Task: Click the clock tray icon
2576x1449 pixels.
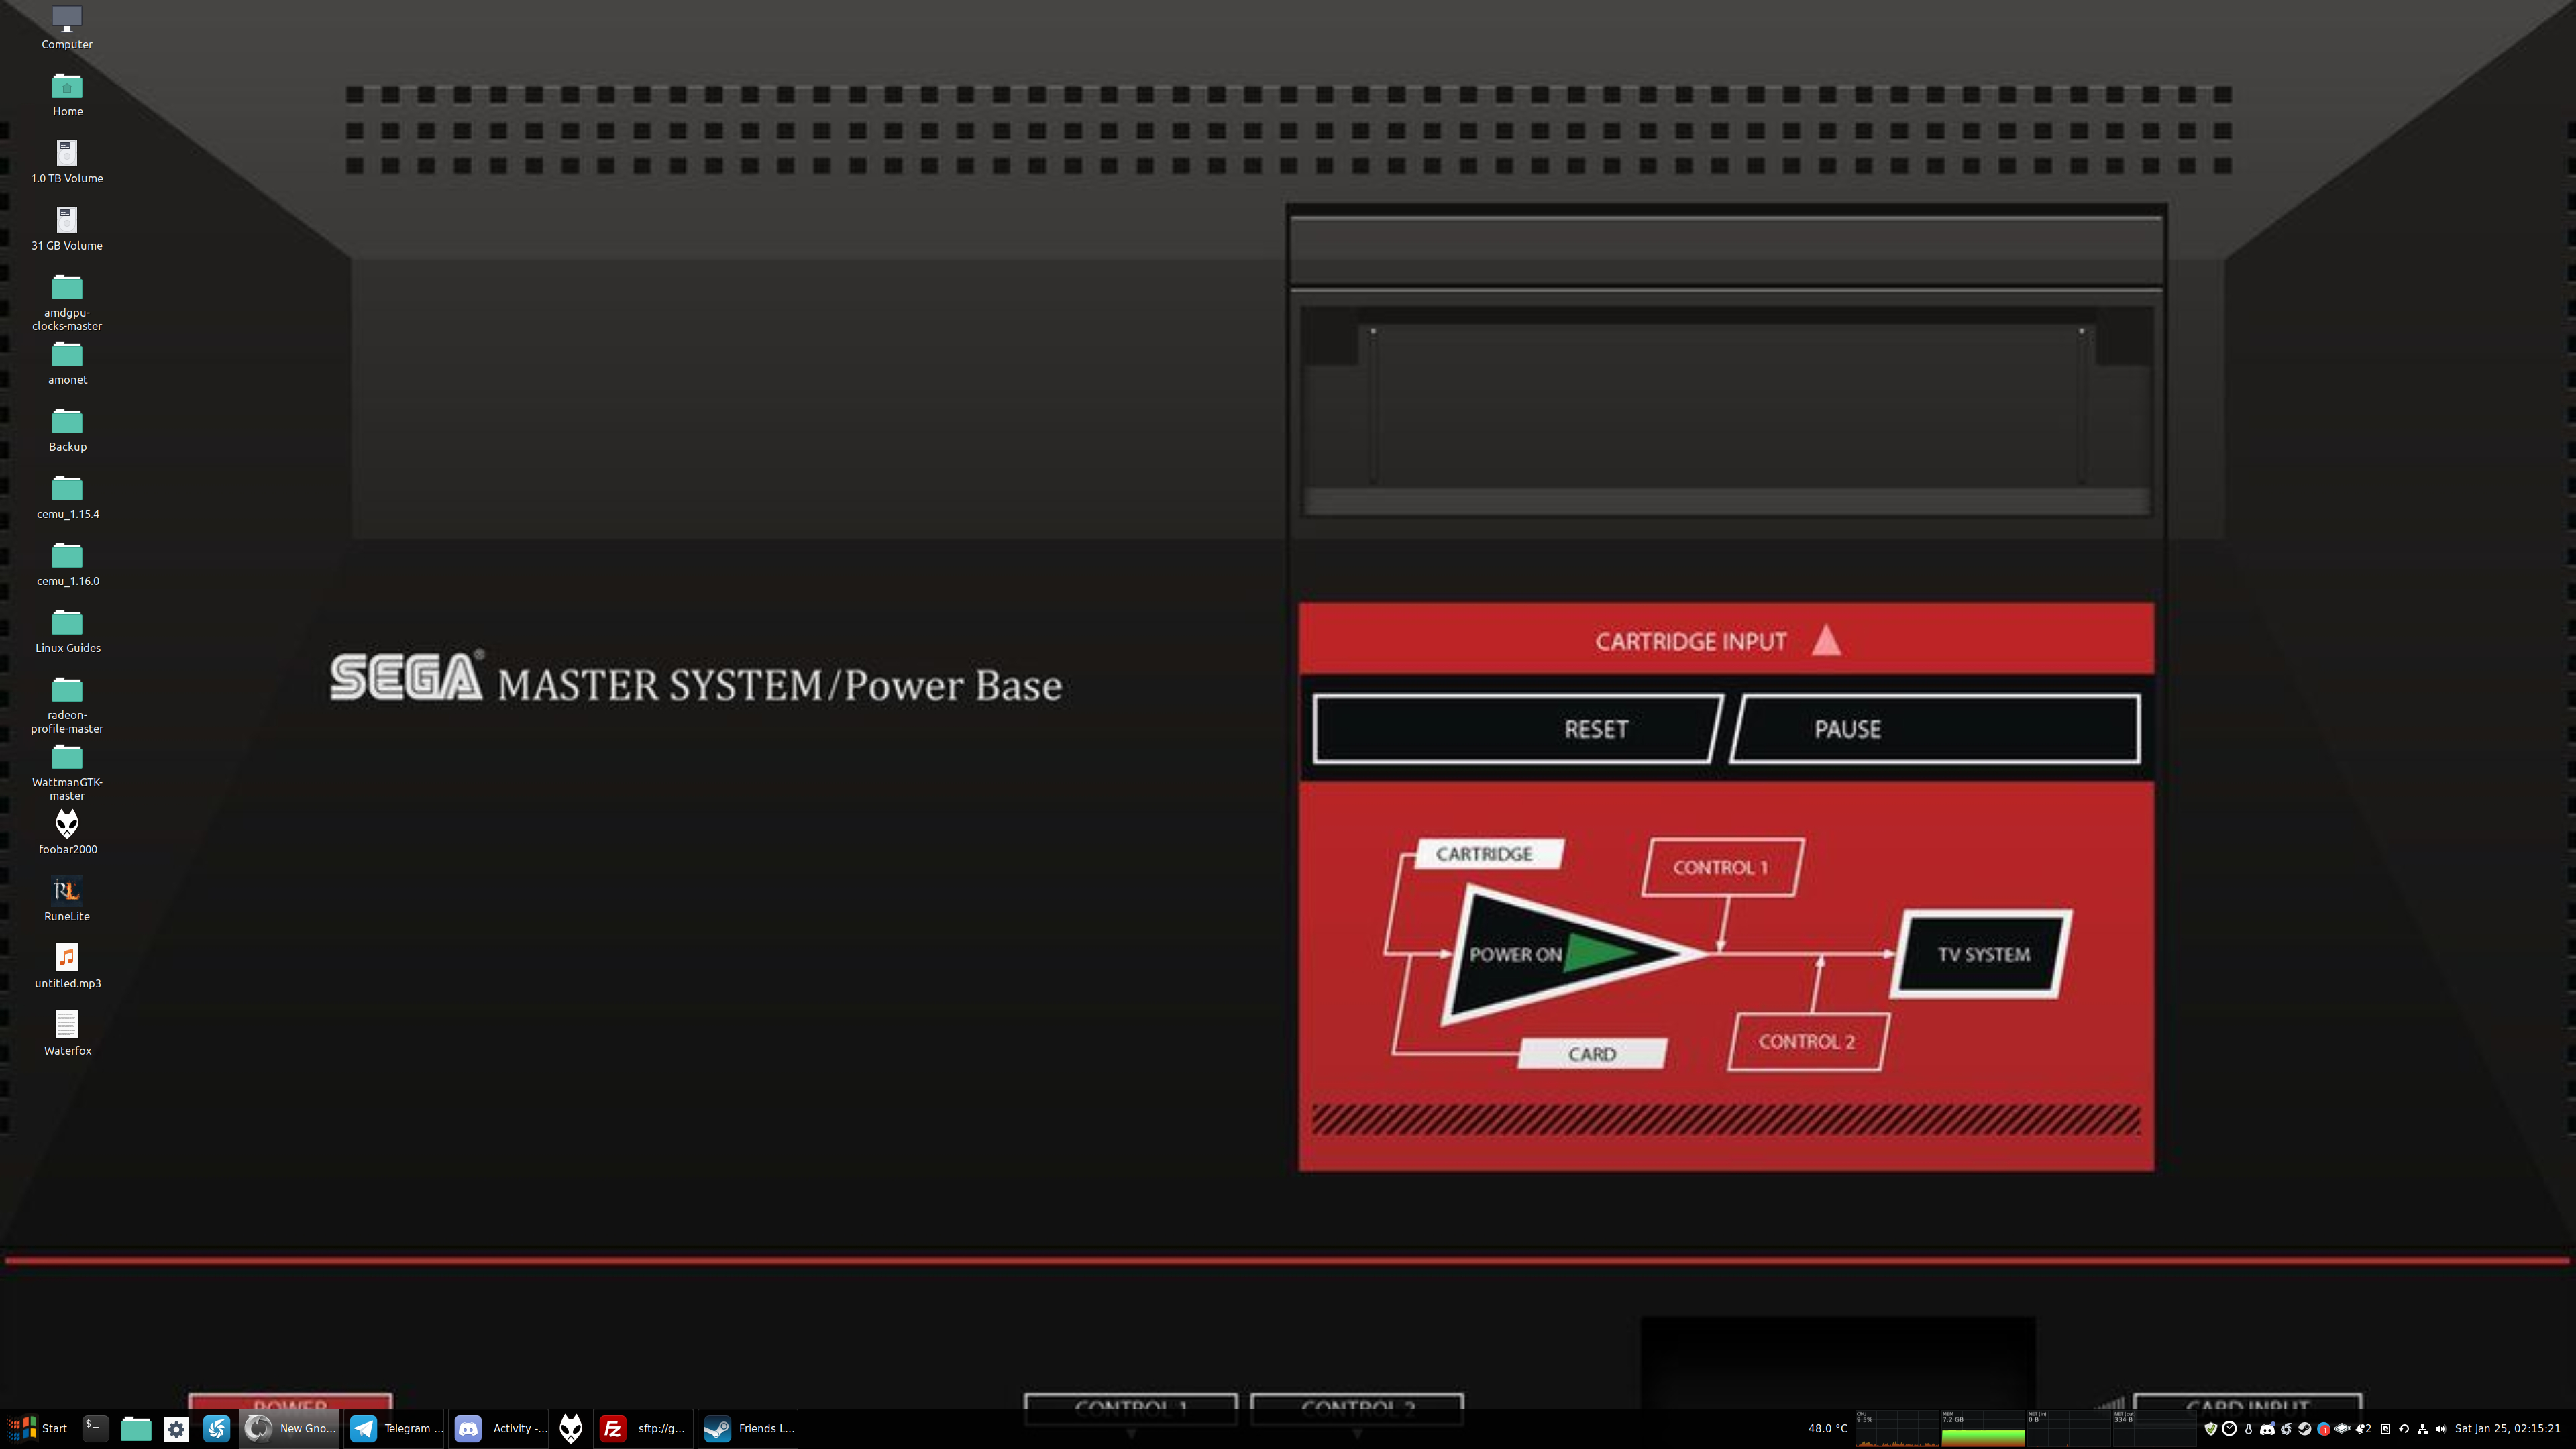Action: [2230, 1428]
